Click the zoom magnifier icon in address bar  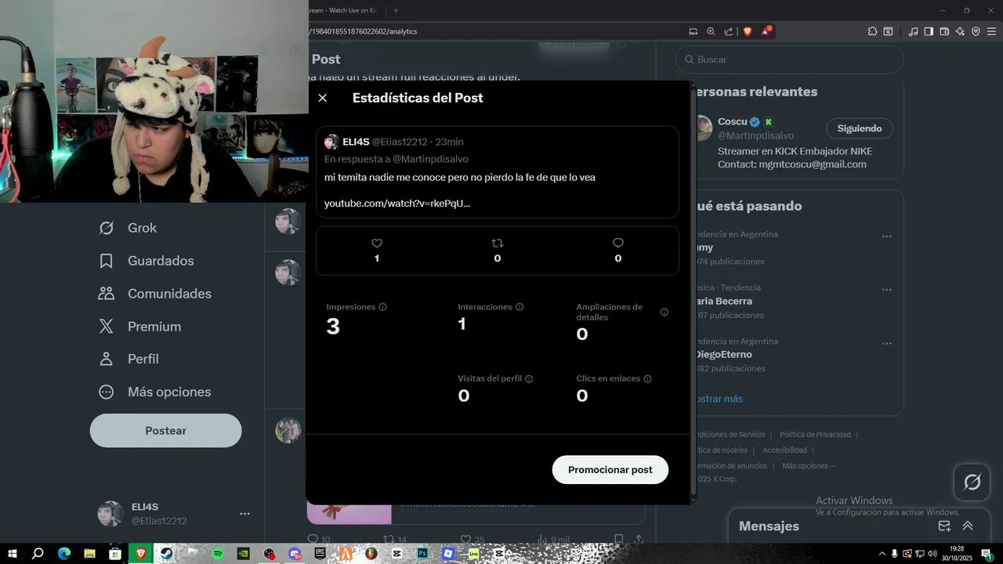(711, 31)
